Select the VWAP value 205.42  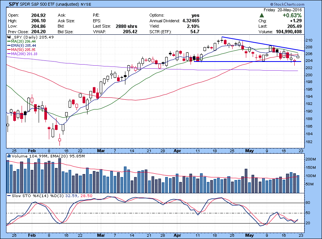point(130,32)
